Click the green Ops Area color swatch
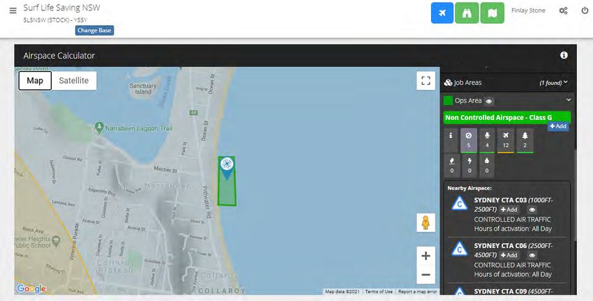Screen dimensions: 593x301 [x=448, y=100]
